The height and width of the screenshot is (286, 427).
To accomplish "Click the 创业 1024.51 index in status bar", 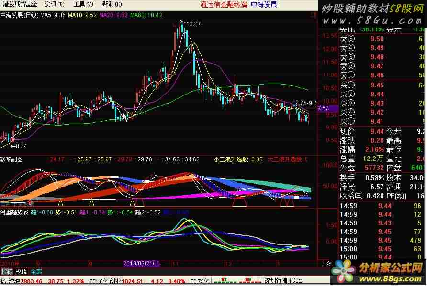I will (x=126, y=281).
